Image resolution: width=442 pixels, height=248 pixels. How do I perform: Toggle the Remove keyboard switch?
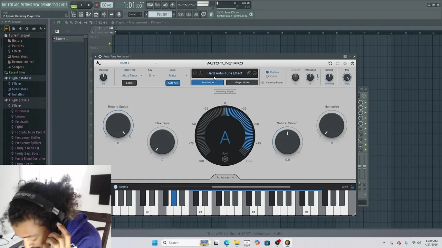(116, 187)
